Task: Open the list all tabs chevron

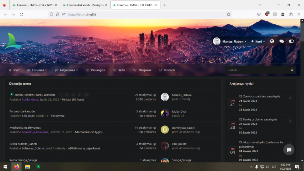Action: pyautogui.click(x=260, y=5)
